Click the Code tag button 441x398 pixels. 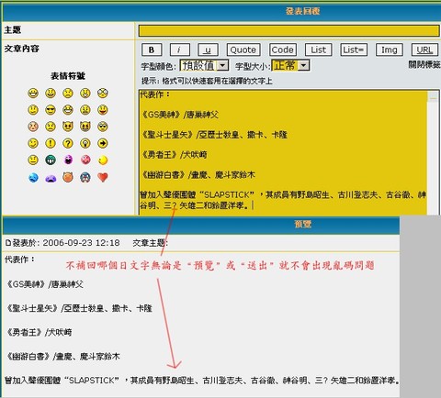coord(283,50)
